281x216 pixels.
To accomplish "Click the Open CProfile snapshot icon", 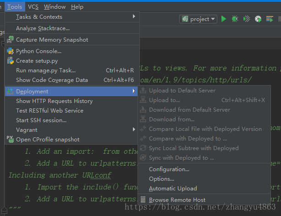I will click(x=10, y=139).
